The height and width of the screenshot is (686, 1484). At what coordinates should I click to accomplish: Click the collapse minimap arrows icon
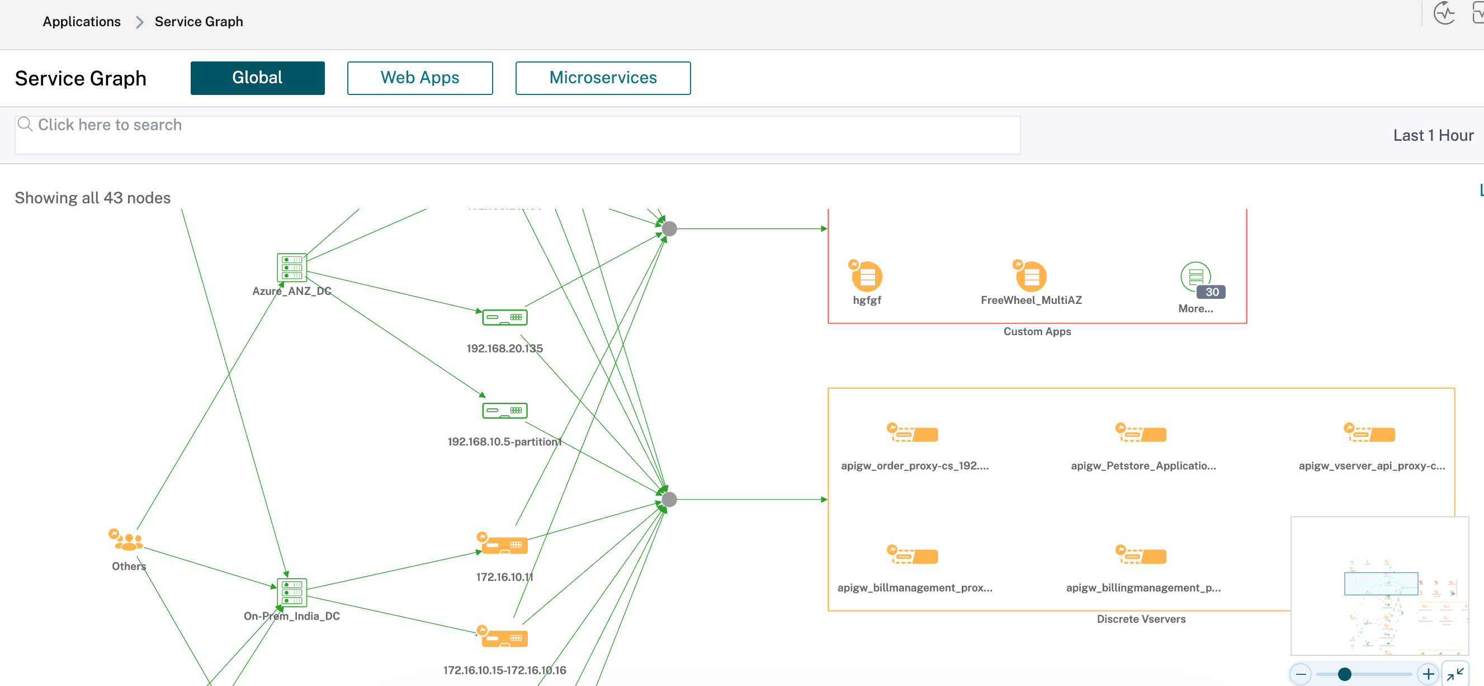click(1455, 674)
